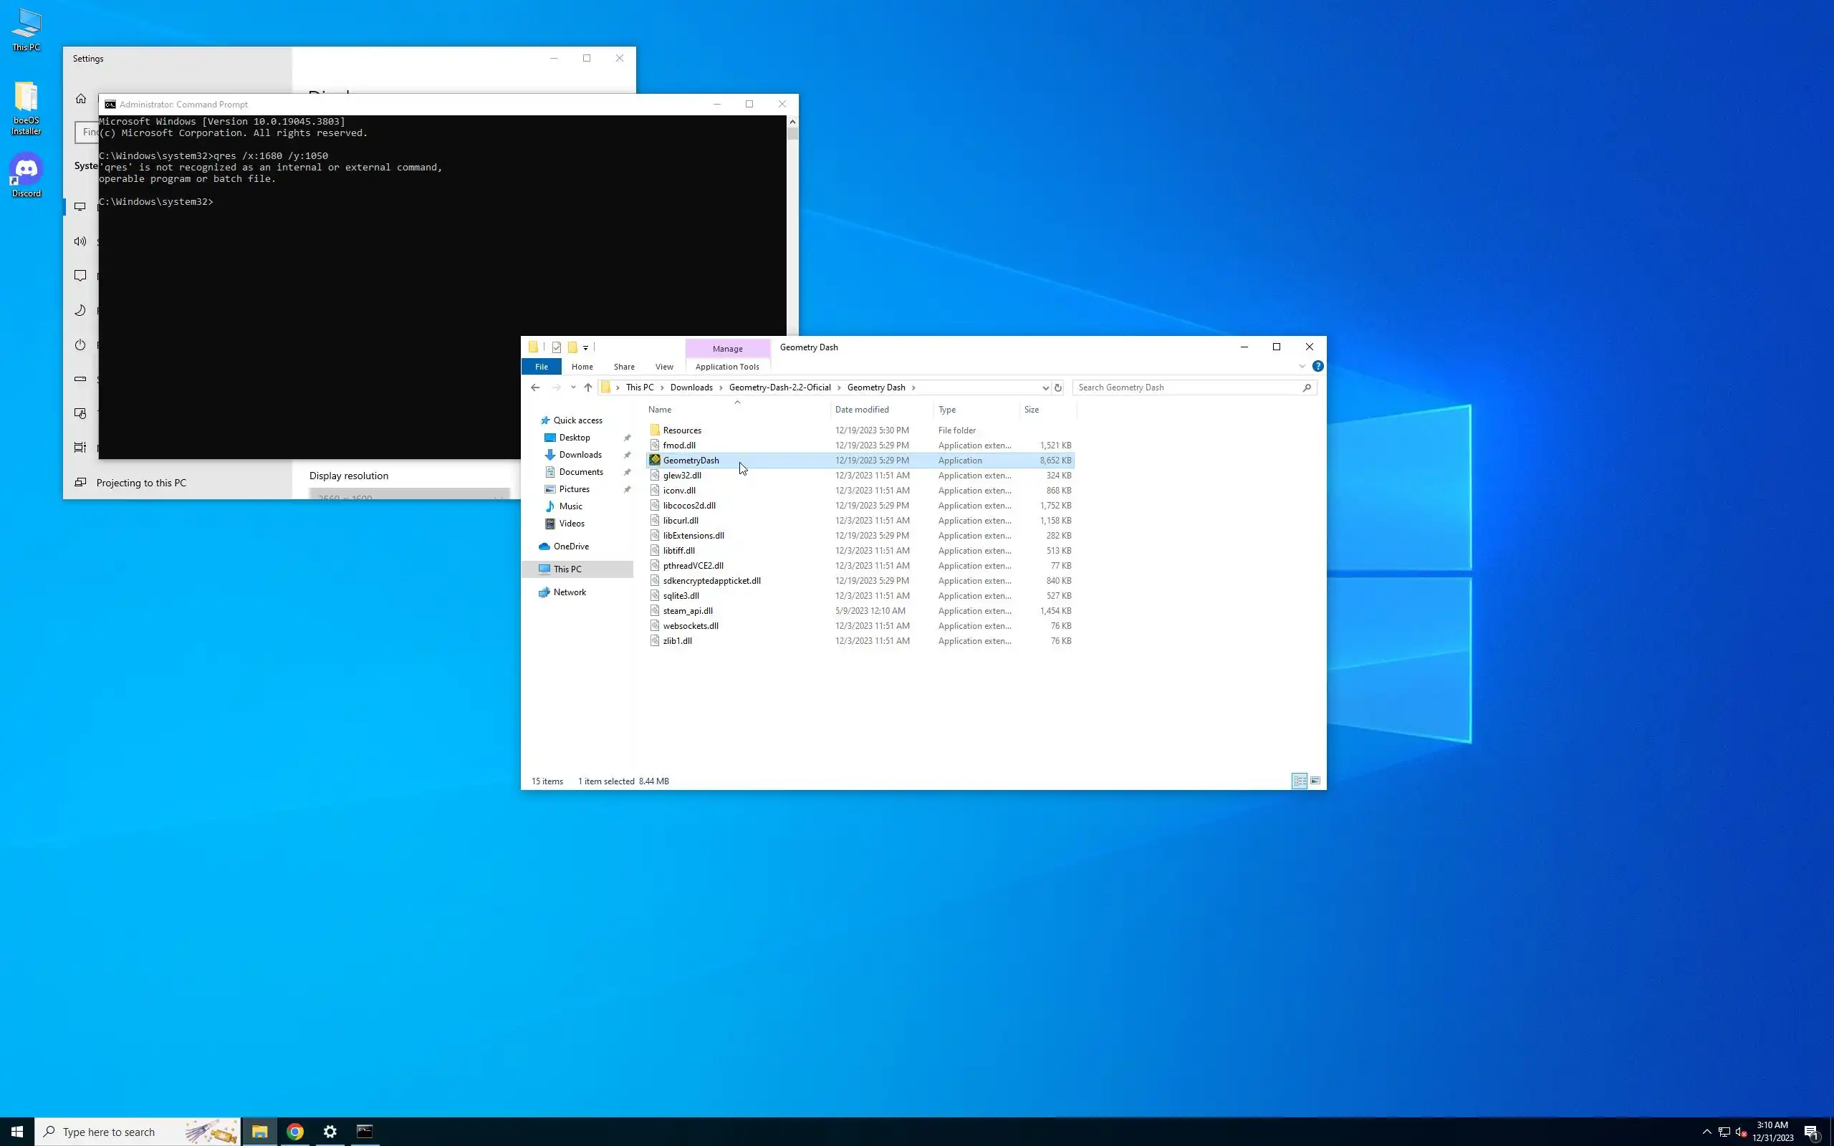
Task: Open the View ribbon tab
Action: click(664, 367)
